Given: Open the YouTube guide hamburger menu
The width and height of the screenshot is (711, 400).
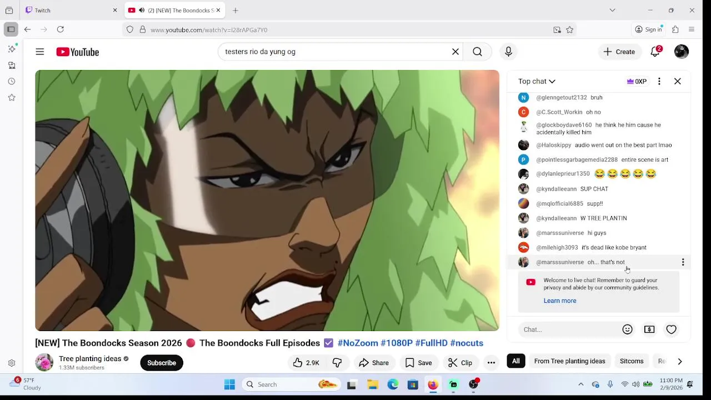Looking at the screenshot, I should point(40,52).
